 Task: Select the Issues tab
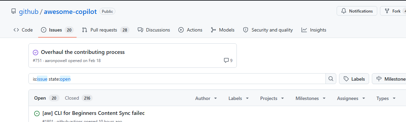click(x=57, y=30)
